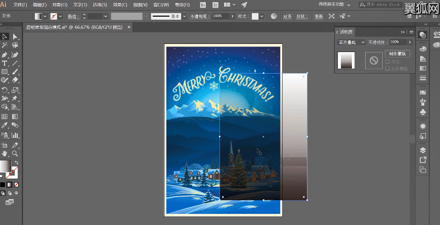440x225 pixels.
Task: Select the Symbol Sprayer tool
Action: tap(5, 135)
